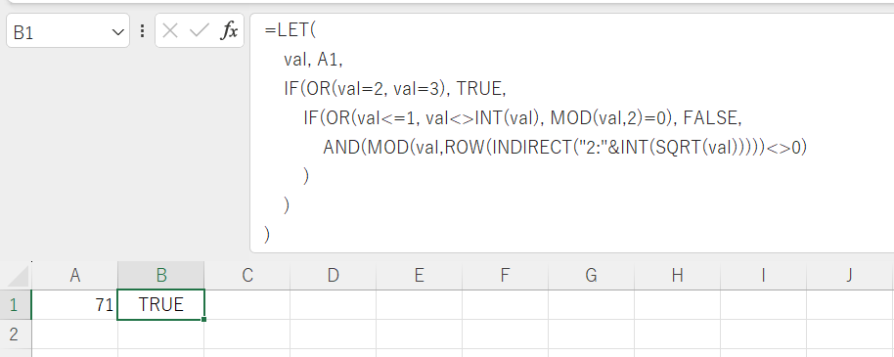Select column A header
This screenshot has height=357, width=894.
74,276
